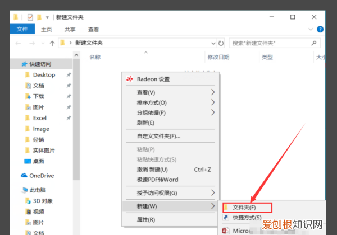Open the recent locations dropdown arrow
The image size is (337, 235).
pos(43,44)
